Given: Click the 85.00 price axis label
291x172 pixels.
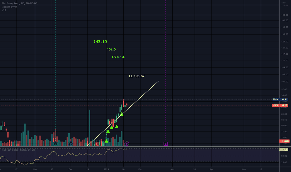Looking at the screenshot, I should 284,114.
